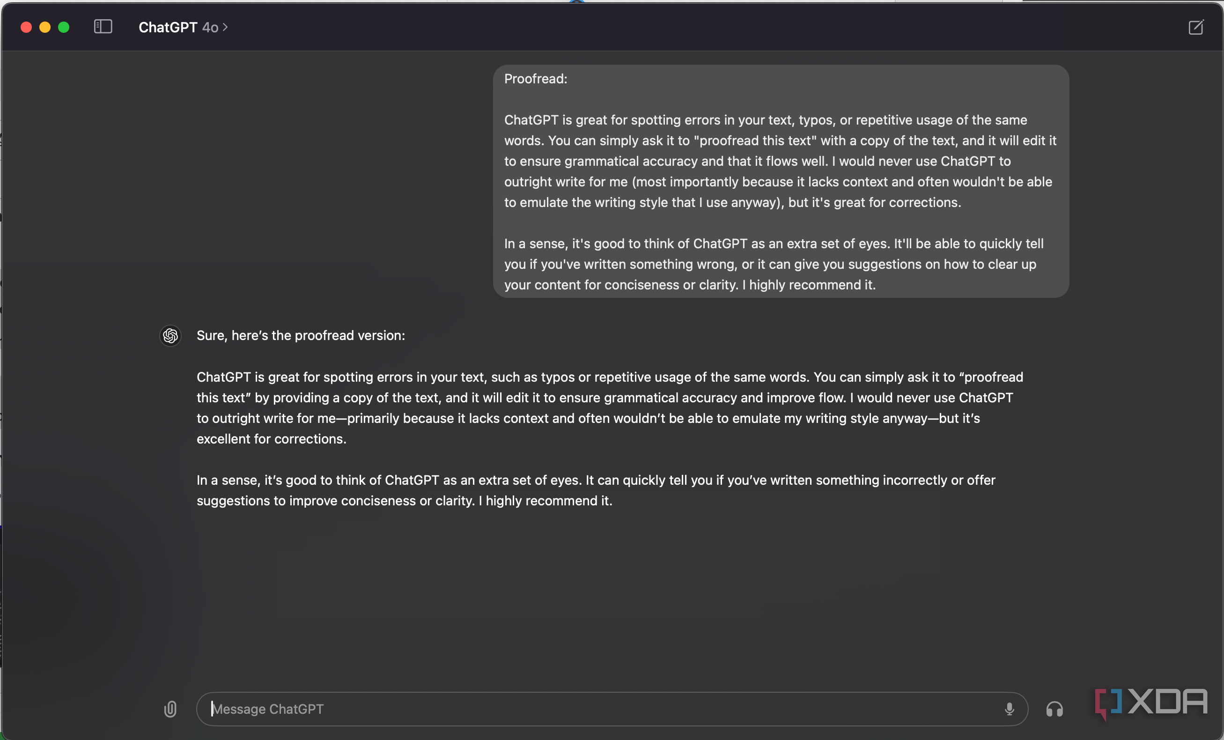Click the first response paragraph about spotting errors

point(610,407)
